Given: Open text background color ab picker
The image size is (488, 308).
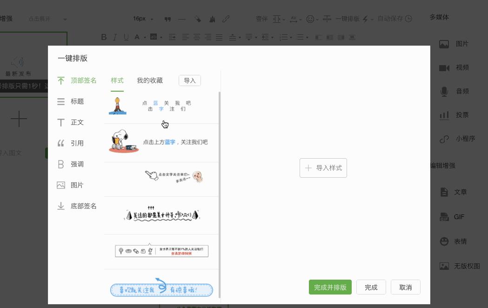Looking at the screenshot, I should tap(154, 37).
